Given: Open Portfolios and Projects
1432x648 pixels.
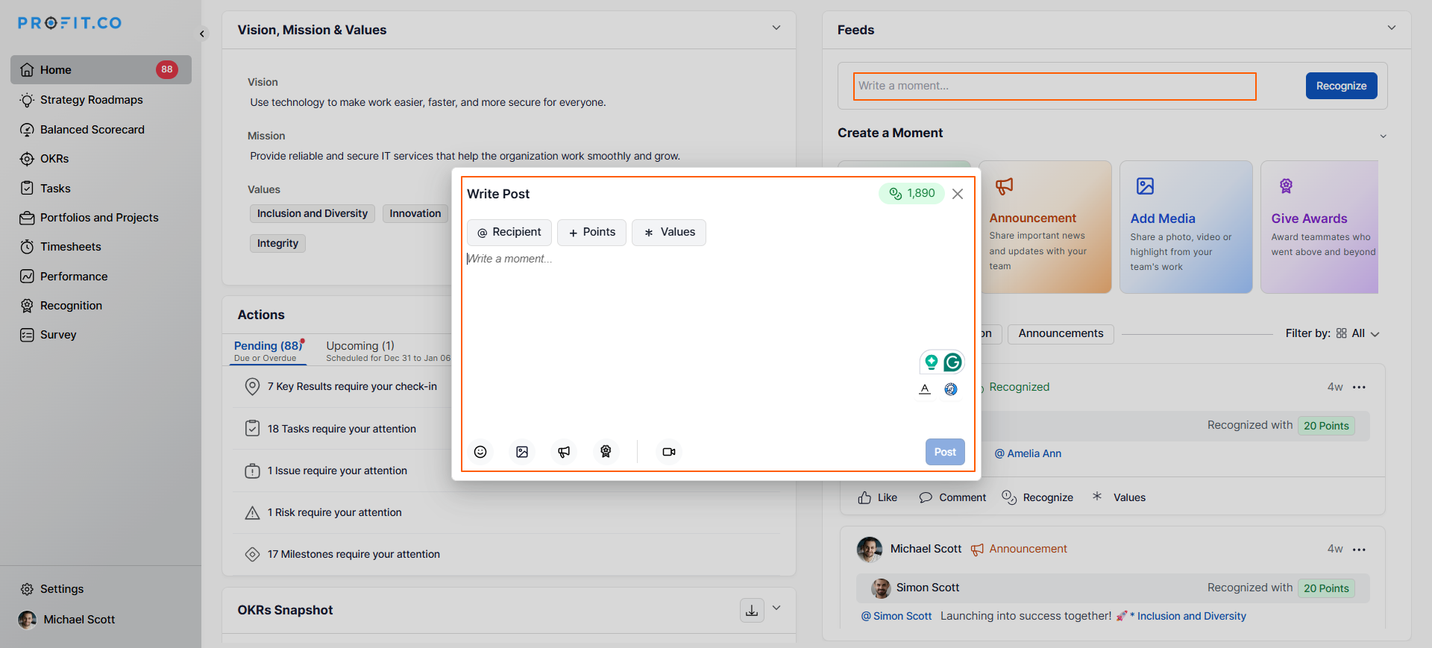Looking at the screenshot, I should point(101,218).
